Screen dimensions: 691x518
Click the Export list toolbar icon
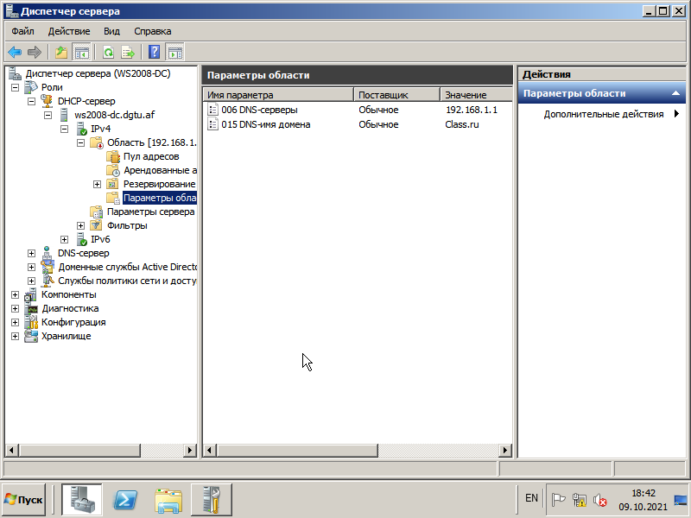[x=128, y=53]
